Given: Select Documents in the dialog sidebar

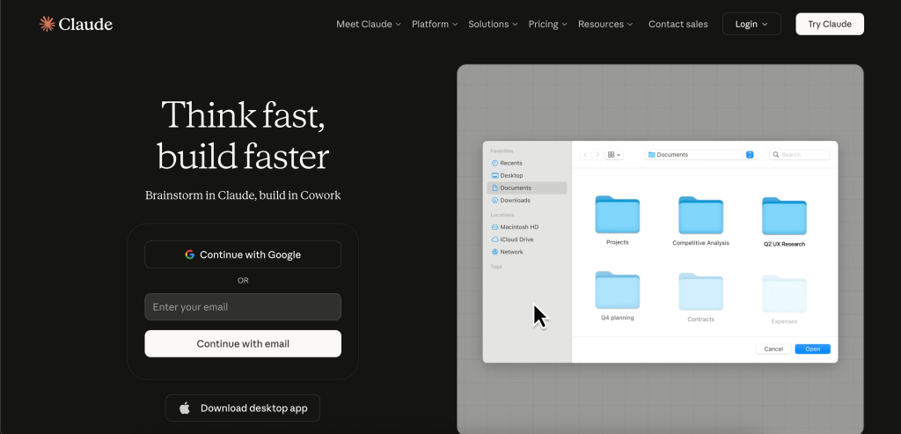Looking at the screenshot, I should (527, 188).
